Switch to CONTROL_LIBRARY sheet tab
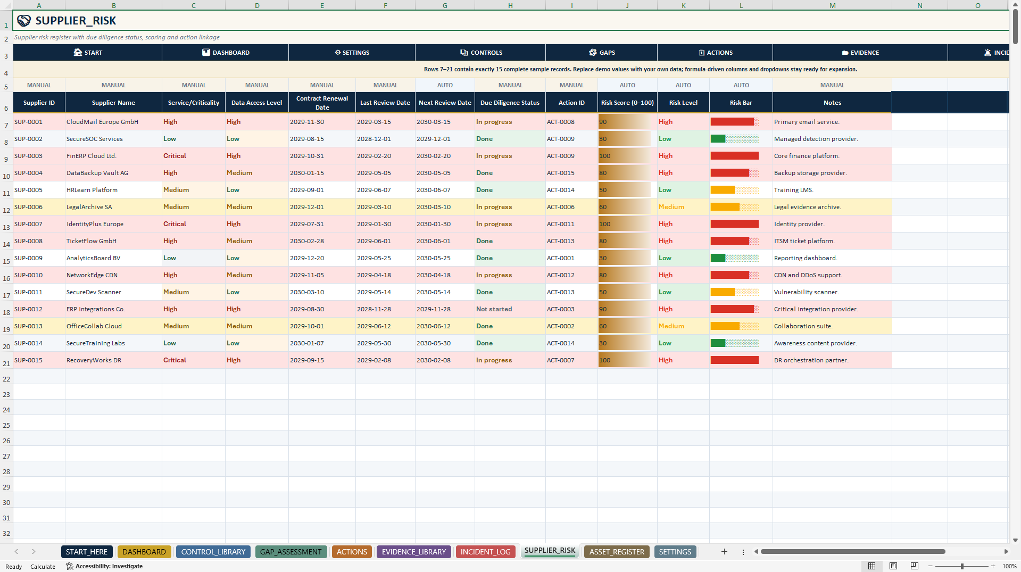The width and height of the screenshot is (1021, 572). [213, 552]
